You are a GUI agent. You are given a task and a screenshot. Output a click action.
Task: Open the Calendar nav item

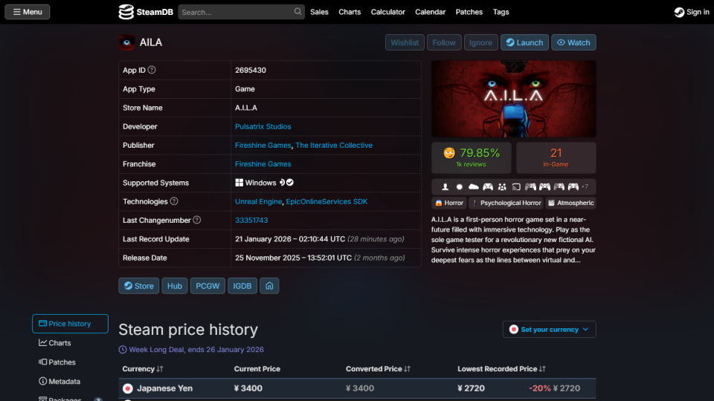point(431,12)
